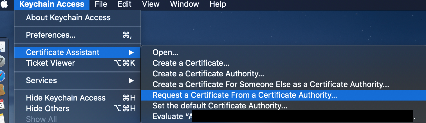Open Safari from the Dock
426x123 pixels.
click(x=3, y=76)
